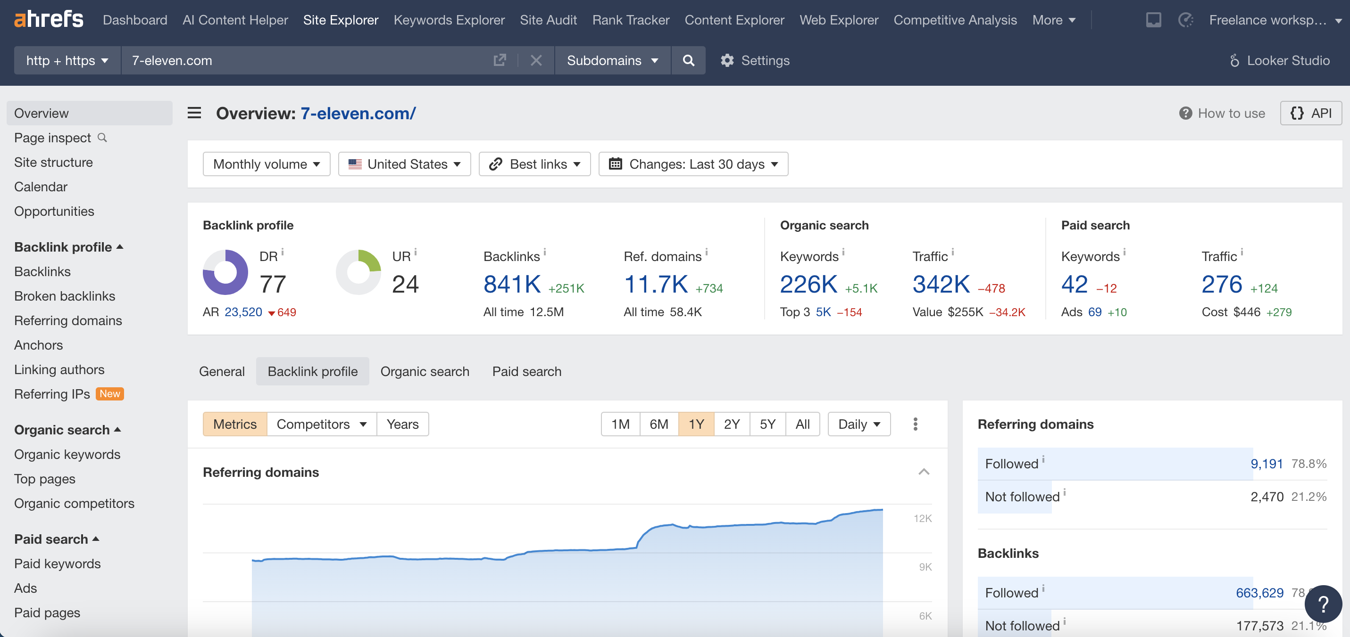Set chart range to All

802,424
